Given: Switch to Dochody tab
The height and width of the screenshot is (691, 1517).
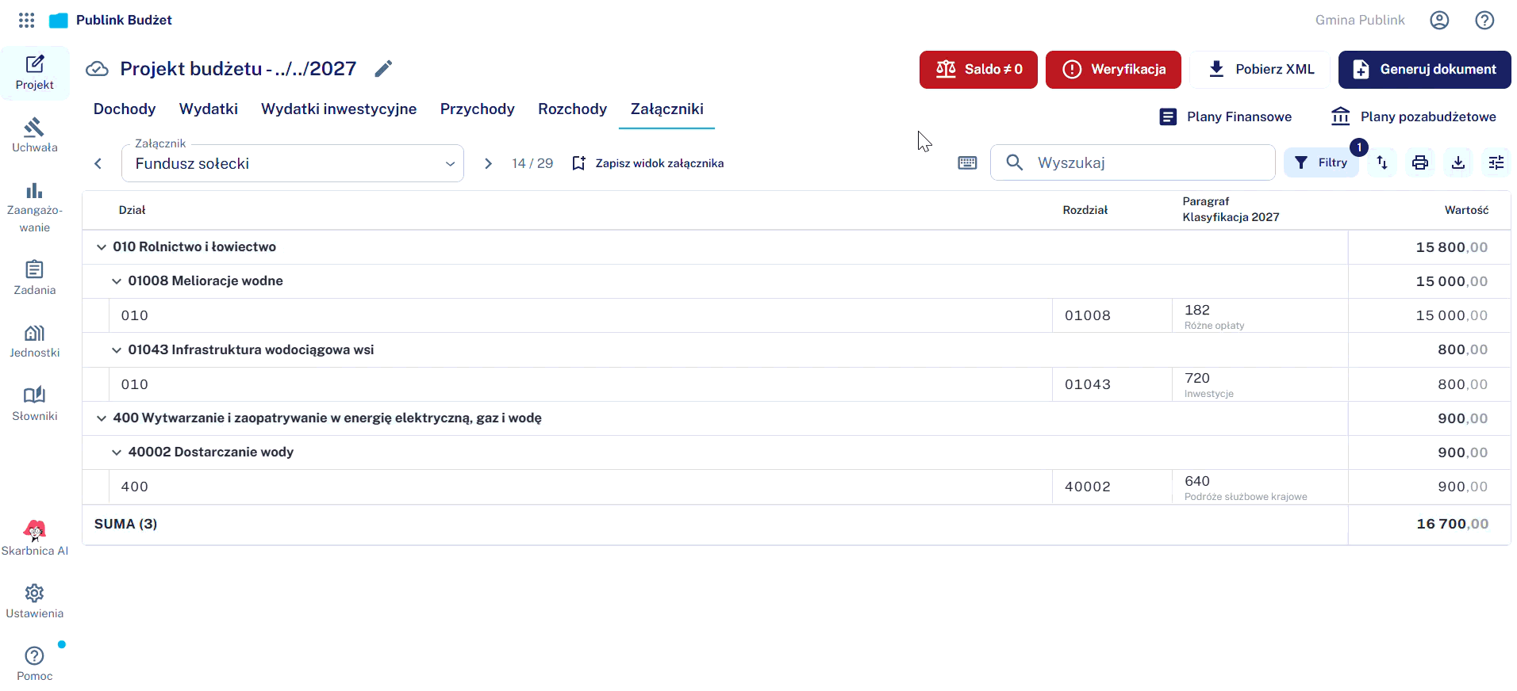Looking at the screenshot, I should tap(125, 109).
